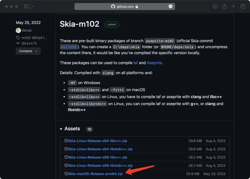Click the commit icon beside 861e474
The height and width of the screenshot is (179, 250).
[18, 43]
